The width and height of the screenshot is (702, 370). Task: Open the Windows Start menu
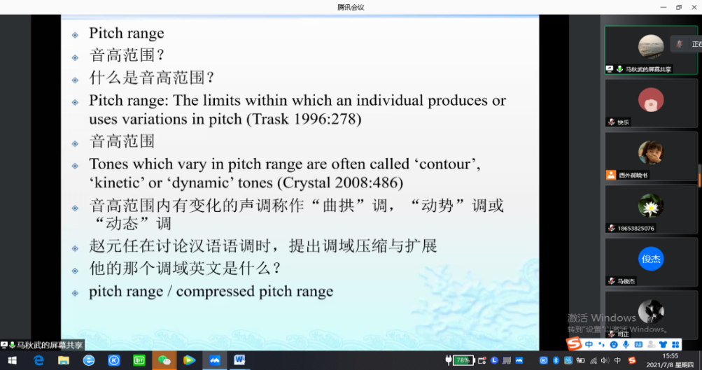(13, 360)
